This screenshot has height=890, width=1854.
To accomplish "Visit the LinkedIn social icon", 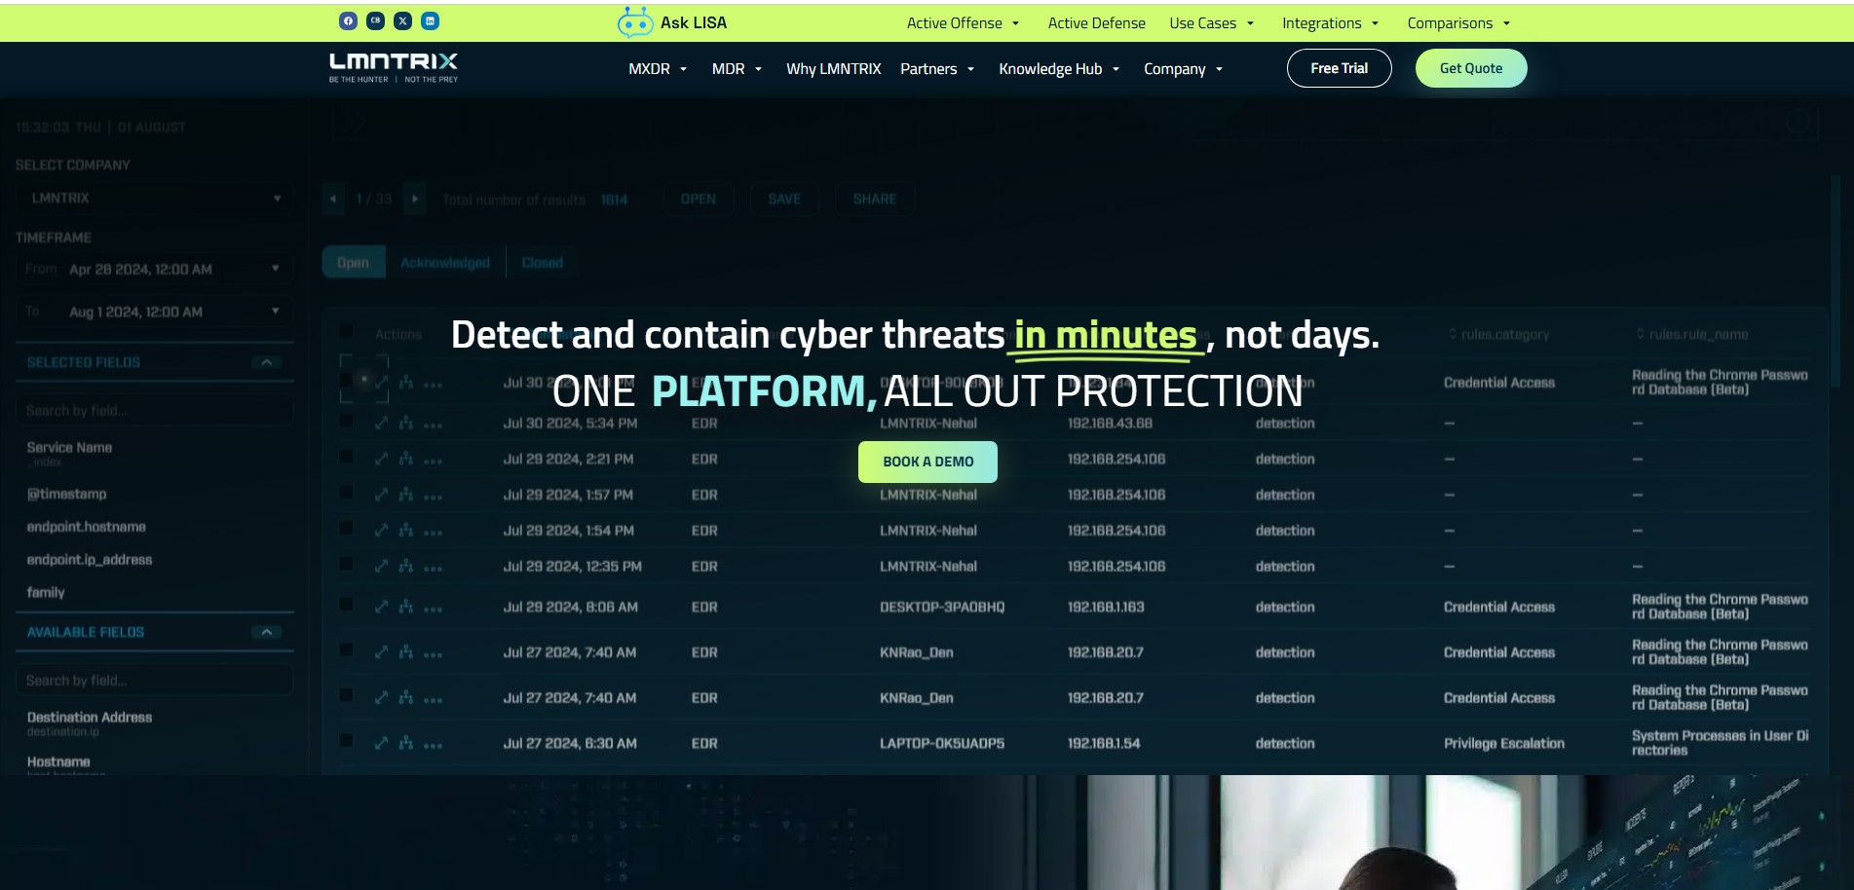I will [x=430, y=20].
